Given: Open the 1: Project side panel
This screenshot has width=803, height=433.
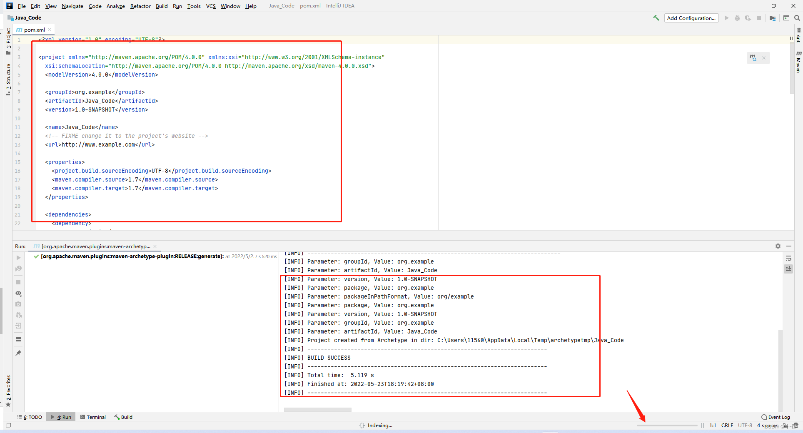Looking at the screenshot, I should 8,41.
